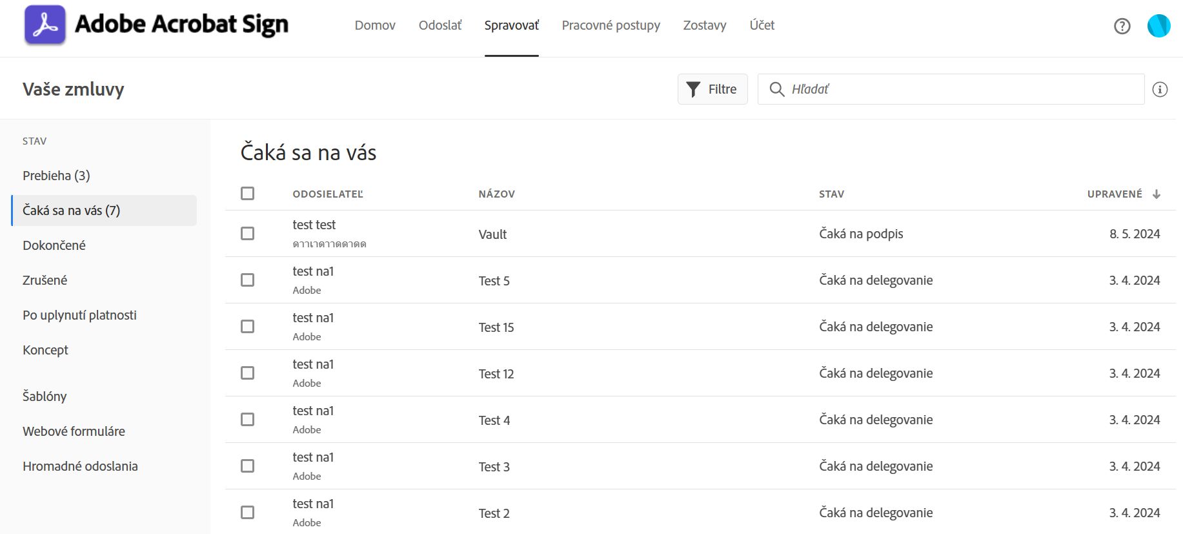Screen dimensions: 1183x534
Task: Sort by the Odosielateľ column header
Action: coord(328,194)
